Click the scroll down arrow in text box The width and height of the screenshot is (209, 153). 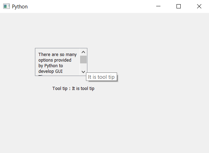point(83,72)
